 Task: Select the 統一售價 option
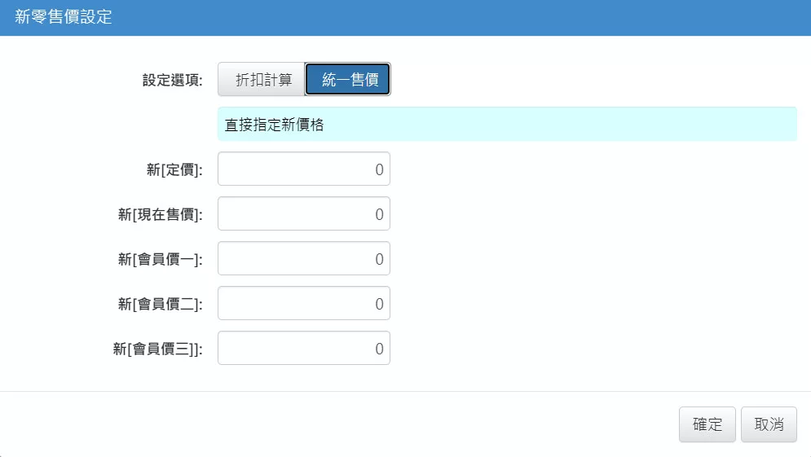pyautogui.click(x=348, y=80)
